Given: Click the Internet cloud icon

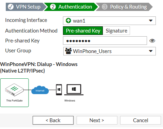Looking at the screenshot, I should 40,90.
